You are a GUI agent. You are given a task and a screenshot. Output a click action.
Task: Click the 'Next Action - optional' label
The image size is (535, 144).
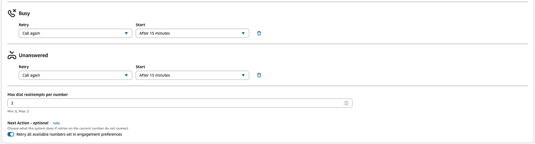28,123
